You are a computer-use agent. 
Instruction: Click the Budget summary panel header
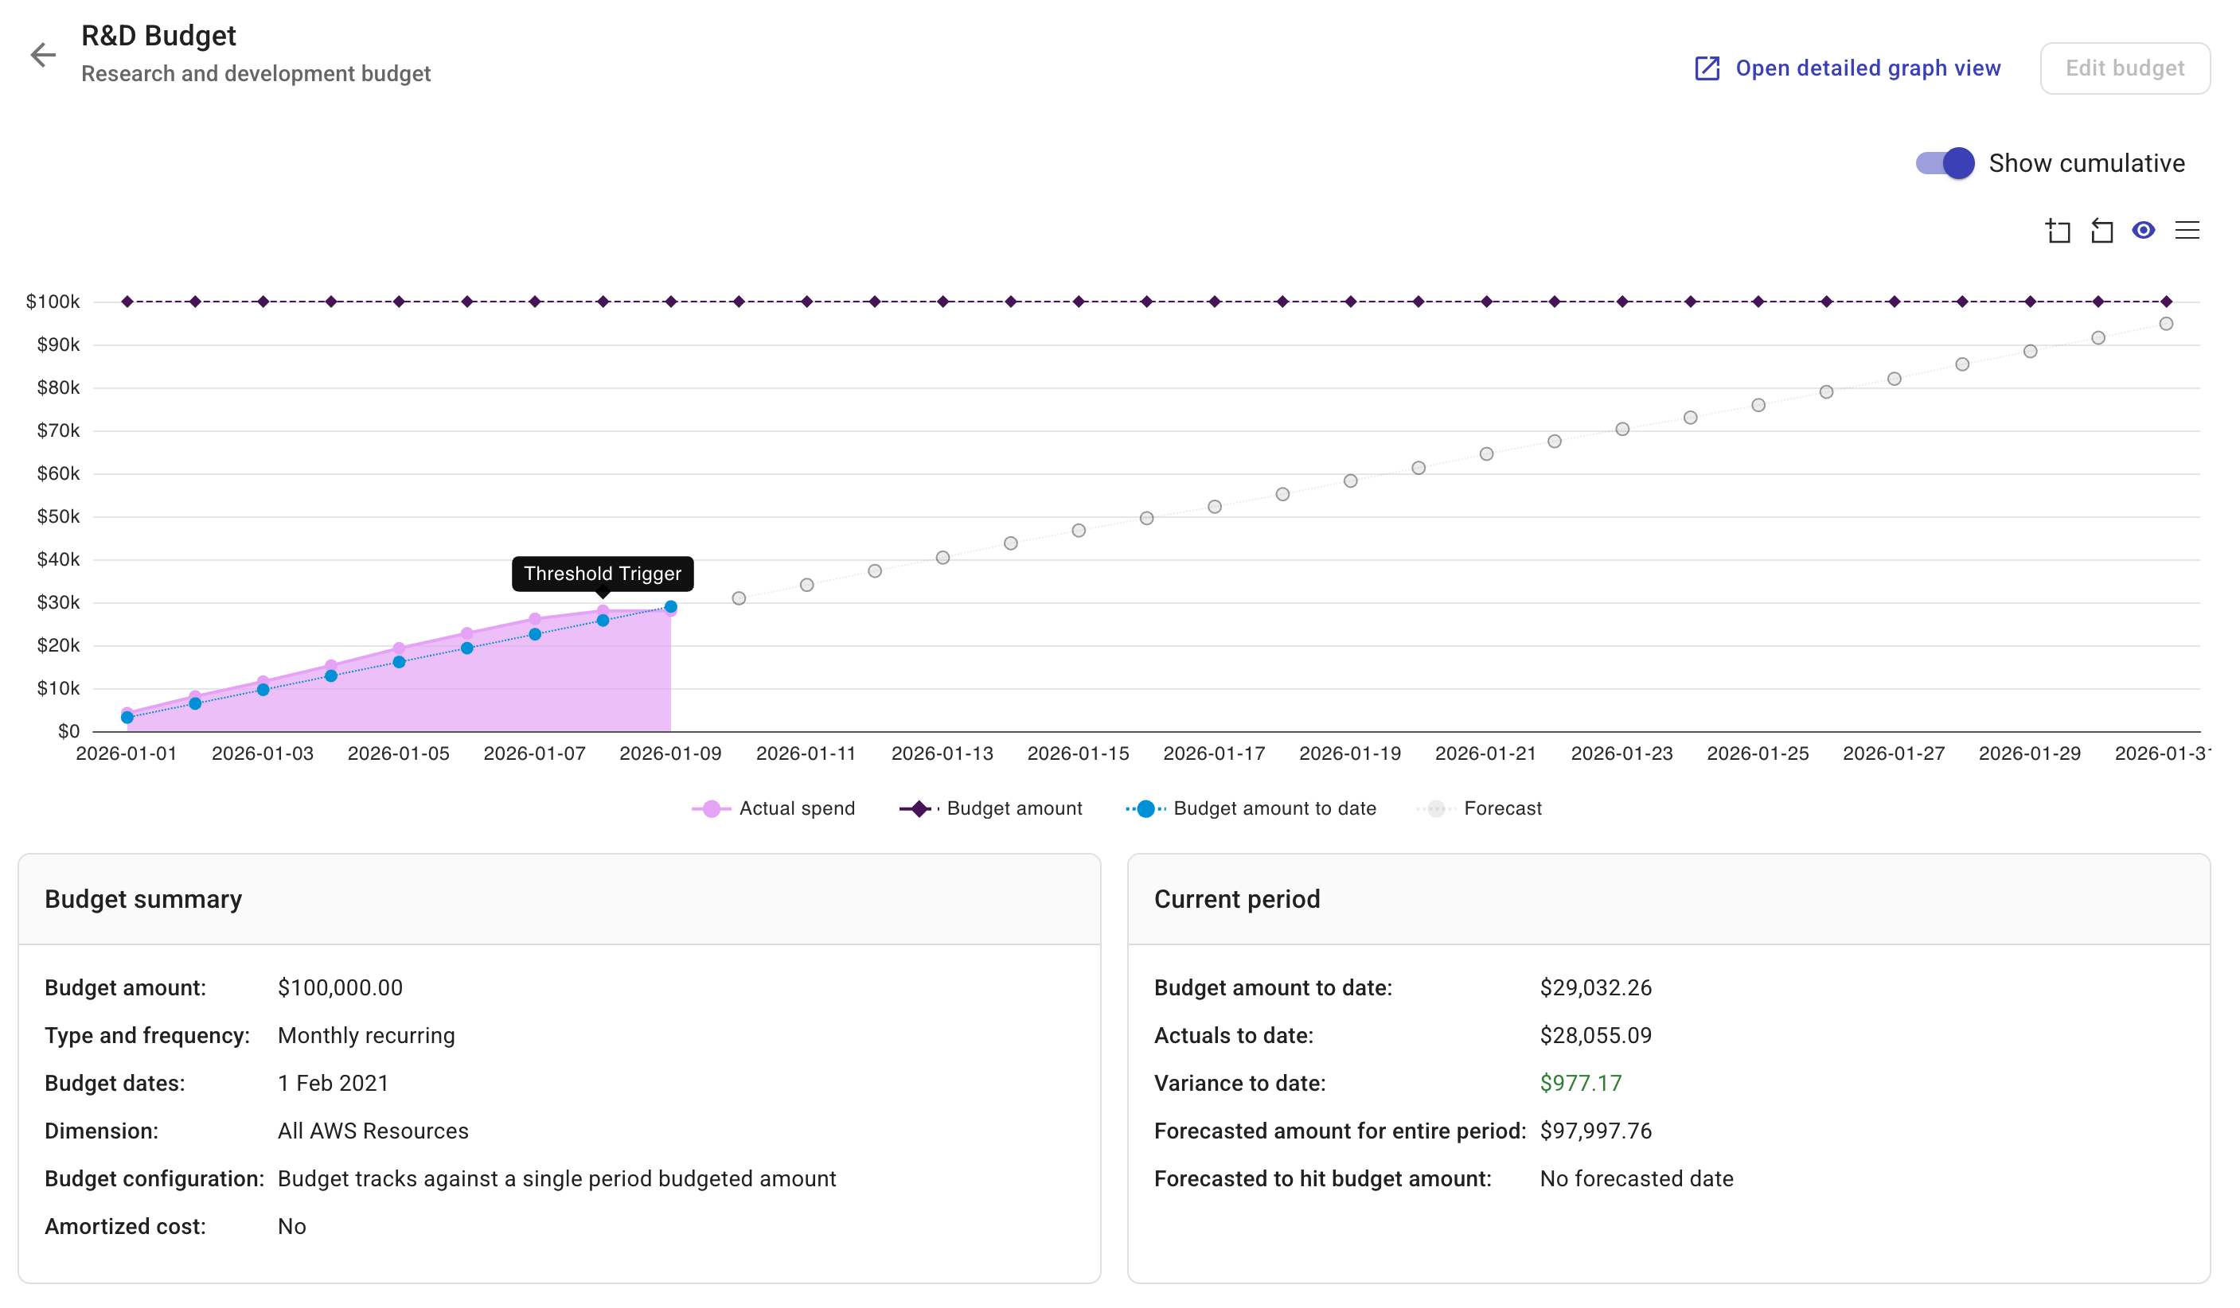(143, 899)
